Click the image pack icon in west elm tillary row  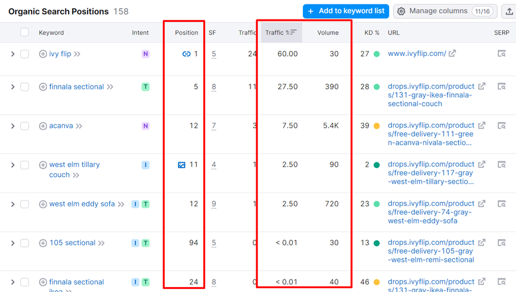(x=182, y=165)
